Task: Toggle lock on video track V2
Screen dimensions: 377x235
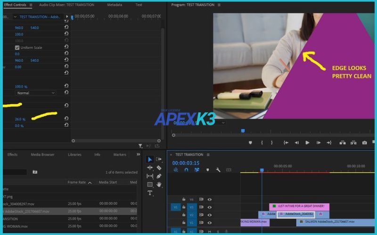Action: 184,214
